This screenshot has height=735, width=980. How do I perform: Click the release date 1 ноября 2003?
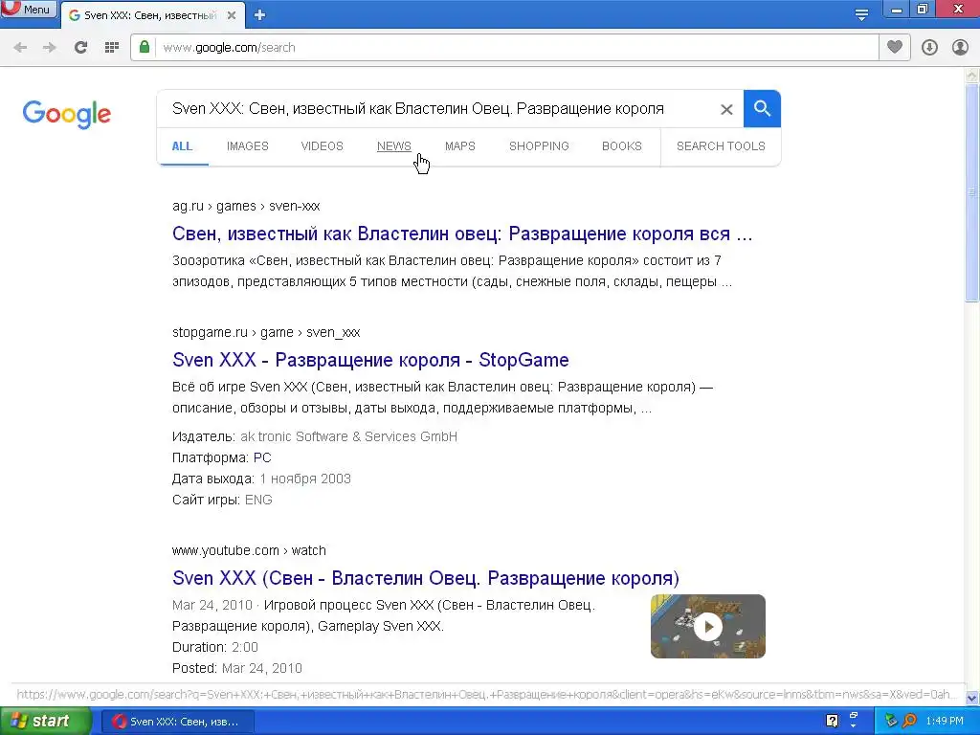(305, 479)
